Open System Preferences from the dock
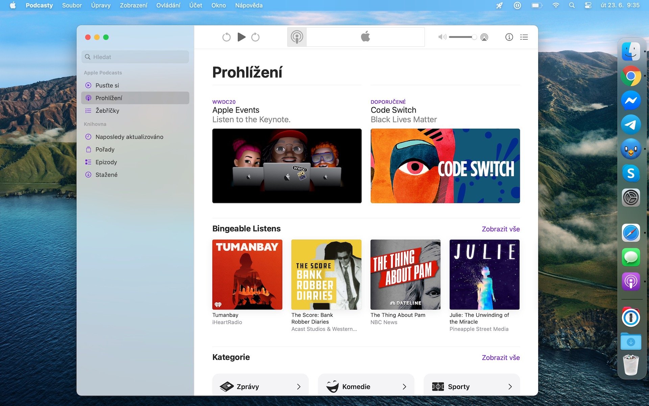The height and width of the screenshot is (406, 649). tap(631, 198)
